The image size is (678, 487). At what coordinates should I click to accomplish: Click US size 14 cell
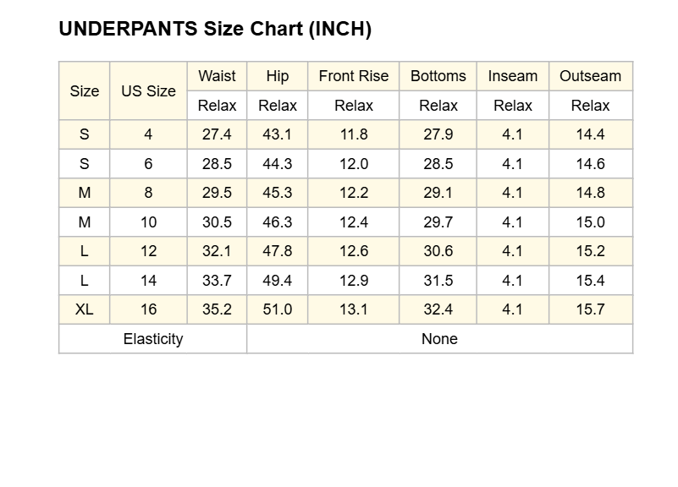(x=148, y=280)
